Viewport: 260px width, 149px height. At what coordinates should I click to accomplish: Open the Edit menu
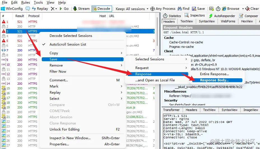[x=14, y=3]
